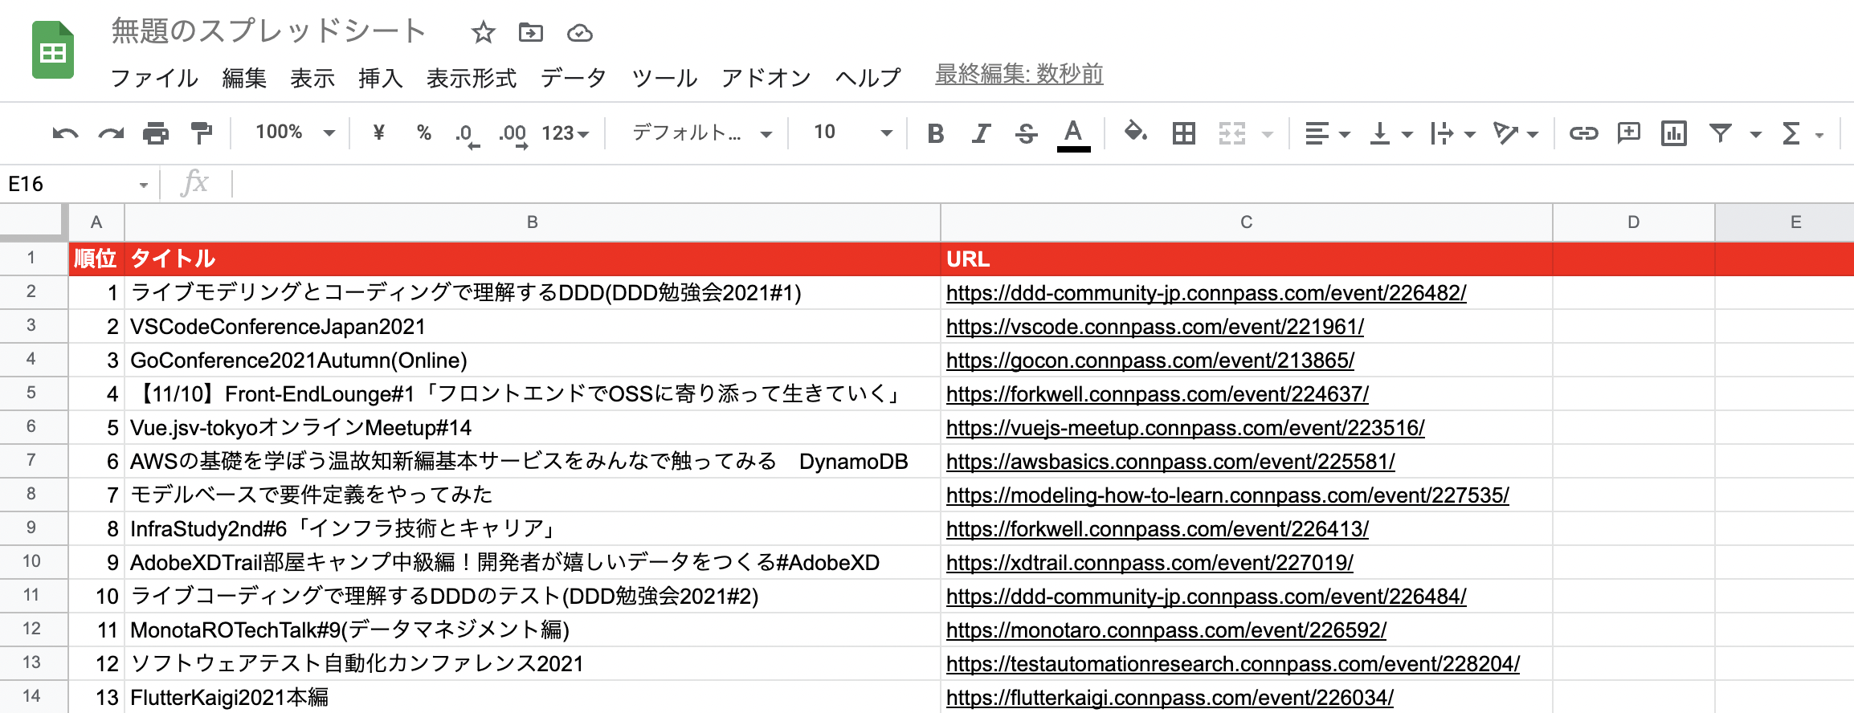1854x713 pixels.
Task: Click the name box showing E16
Action: (x=78, y=184)
